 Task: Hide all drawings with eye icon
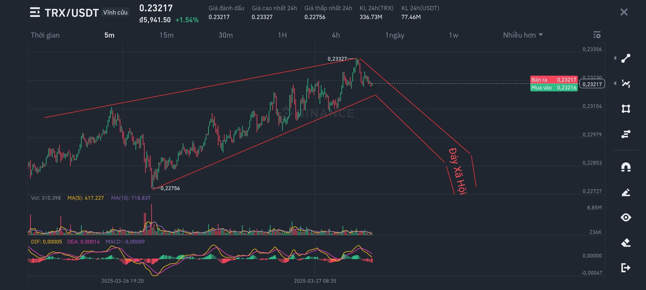coord(626,217)
